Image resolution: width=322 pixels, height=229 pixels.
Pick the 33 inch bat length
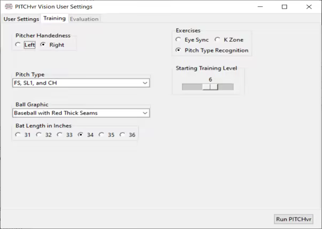point(60,135)
